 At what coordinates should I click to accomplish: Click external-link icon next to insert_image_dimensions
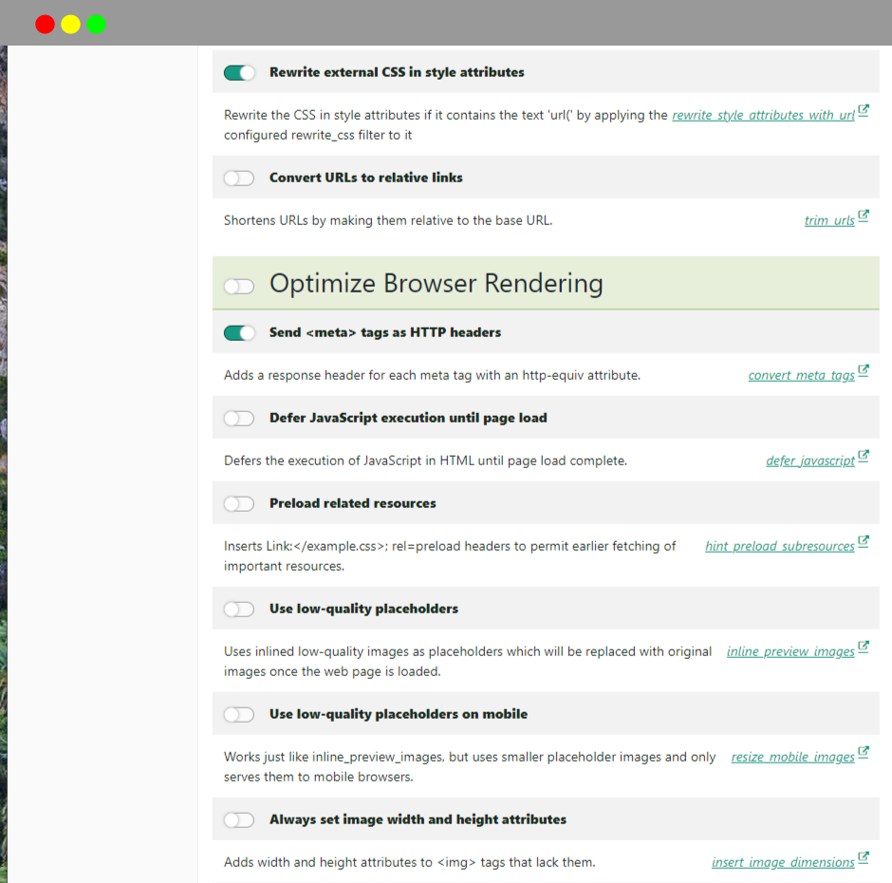[x=863, y=857]
